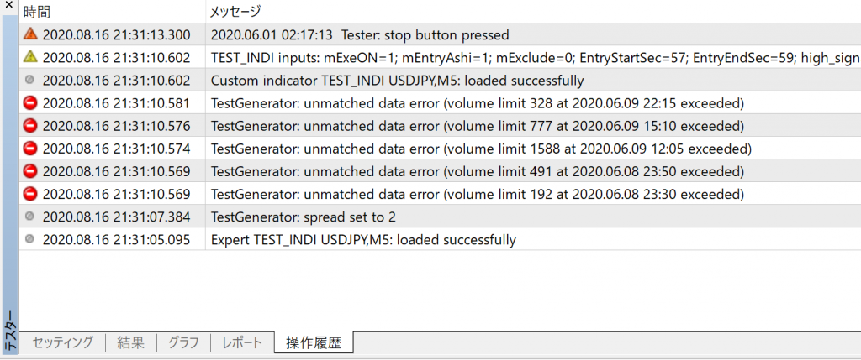
Task: Select the TestGenerator spread set to 2 log row
Action: pyautogui.click(x=440, y=217)
